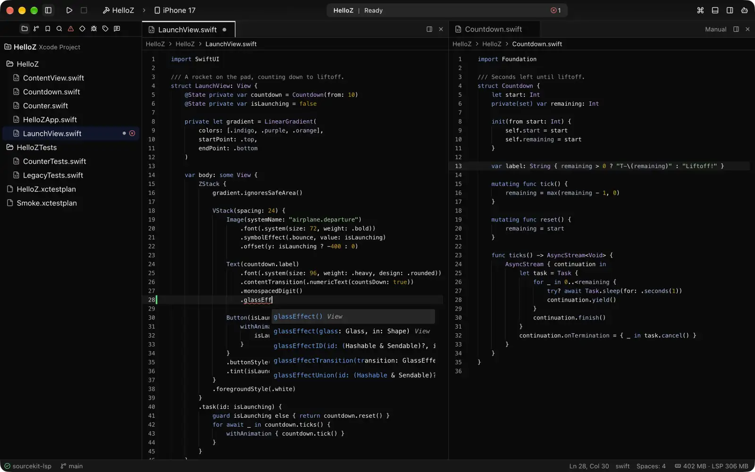Open HelloZApp.swift from file list
755x472 pixels.
[71, 119]
